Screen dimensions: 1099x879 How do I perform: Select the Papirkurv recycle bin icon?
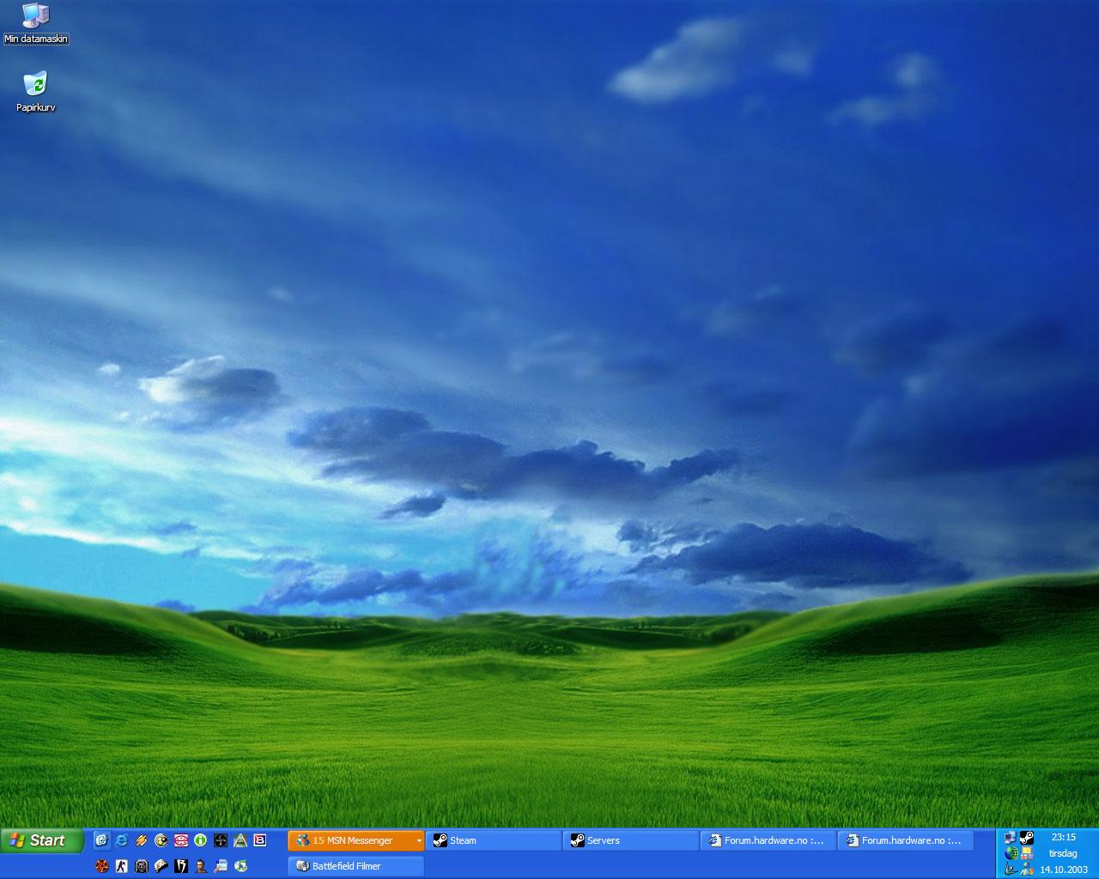coord(35,91)
